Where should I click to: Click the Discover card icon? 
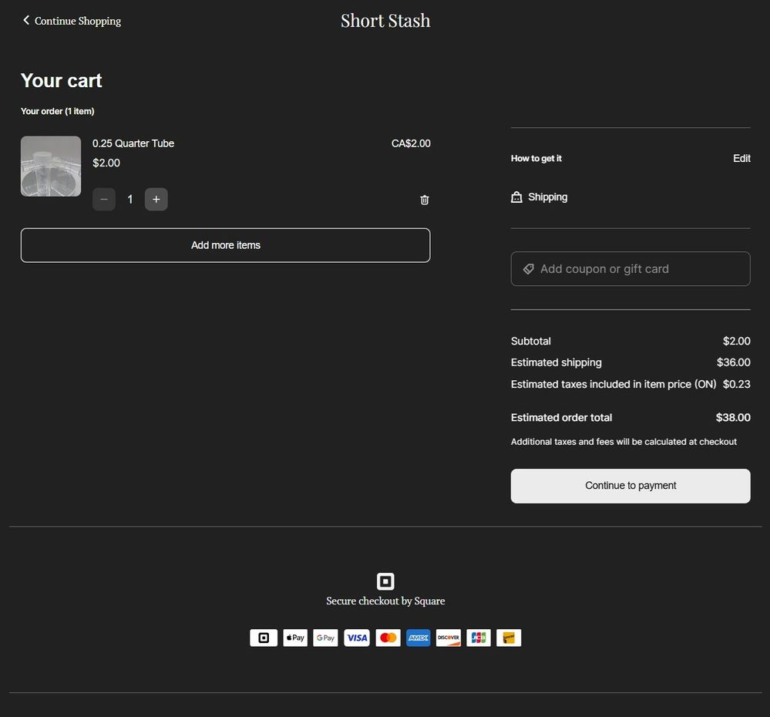(448, 638)
